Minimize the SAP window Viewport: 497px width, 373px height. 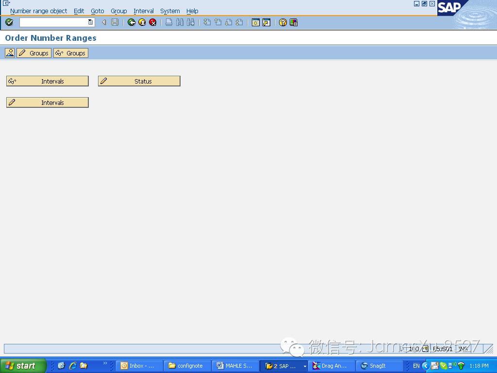click(417, 4)
